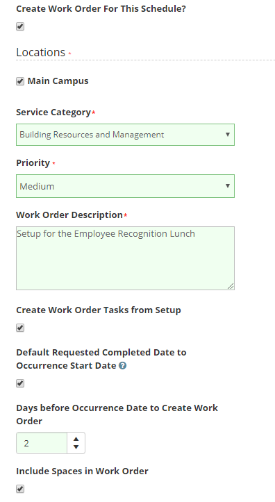The image size is (275, 502).
Task: Toggle Default Requested Completed Date checkbox
Action: [20, 383]
